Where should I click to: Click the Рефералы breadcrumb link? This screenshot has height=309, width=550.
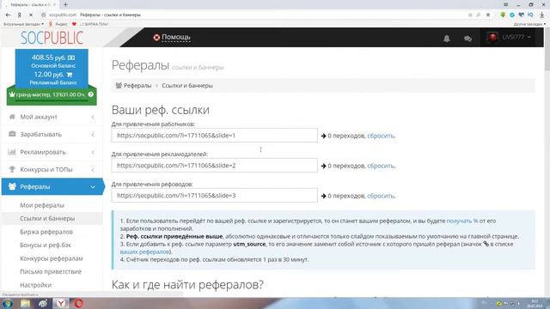tap(137, 86)
